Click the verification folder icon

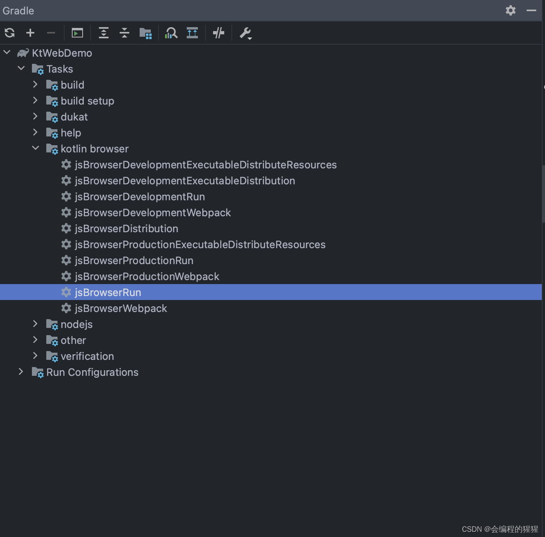point(52,357)
